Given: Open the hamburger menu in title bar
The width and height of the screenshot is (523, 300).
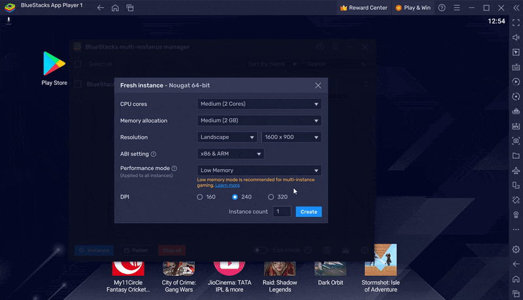Looking at the screenshot, I should pyautogui.click(x=456, y=8).
